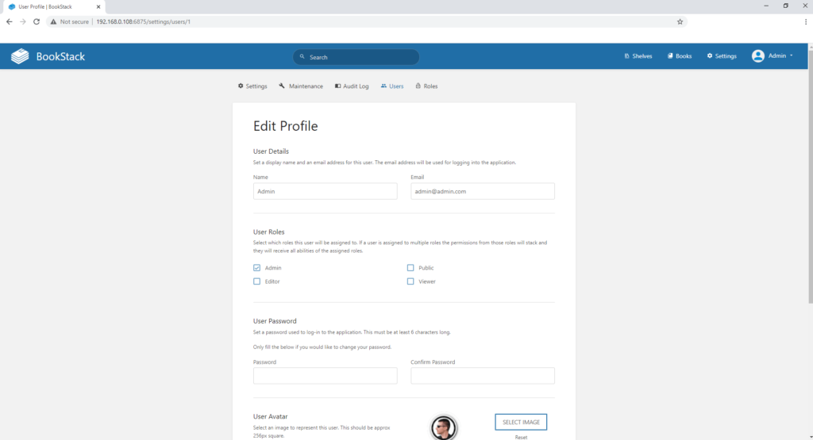Bookmark this page with star icon

680,21
